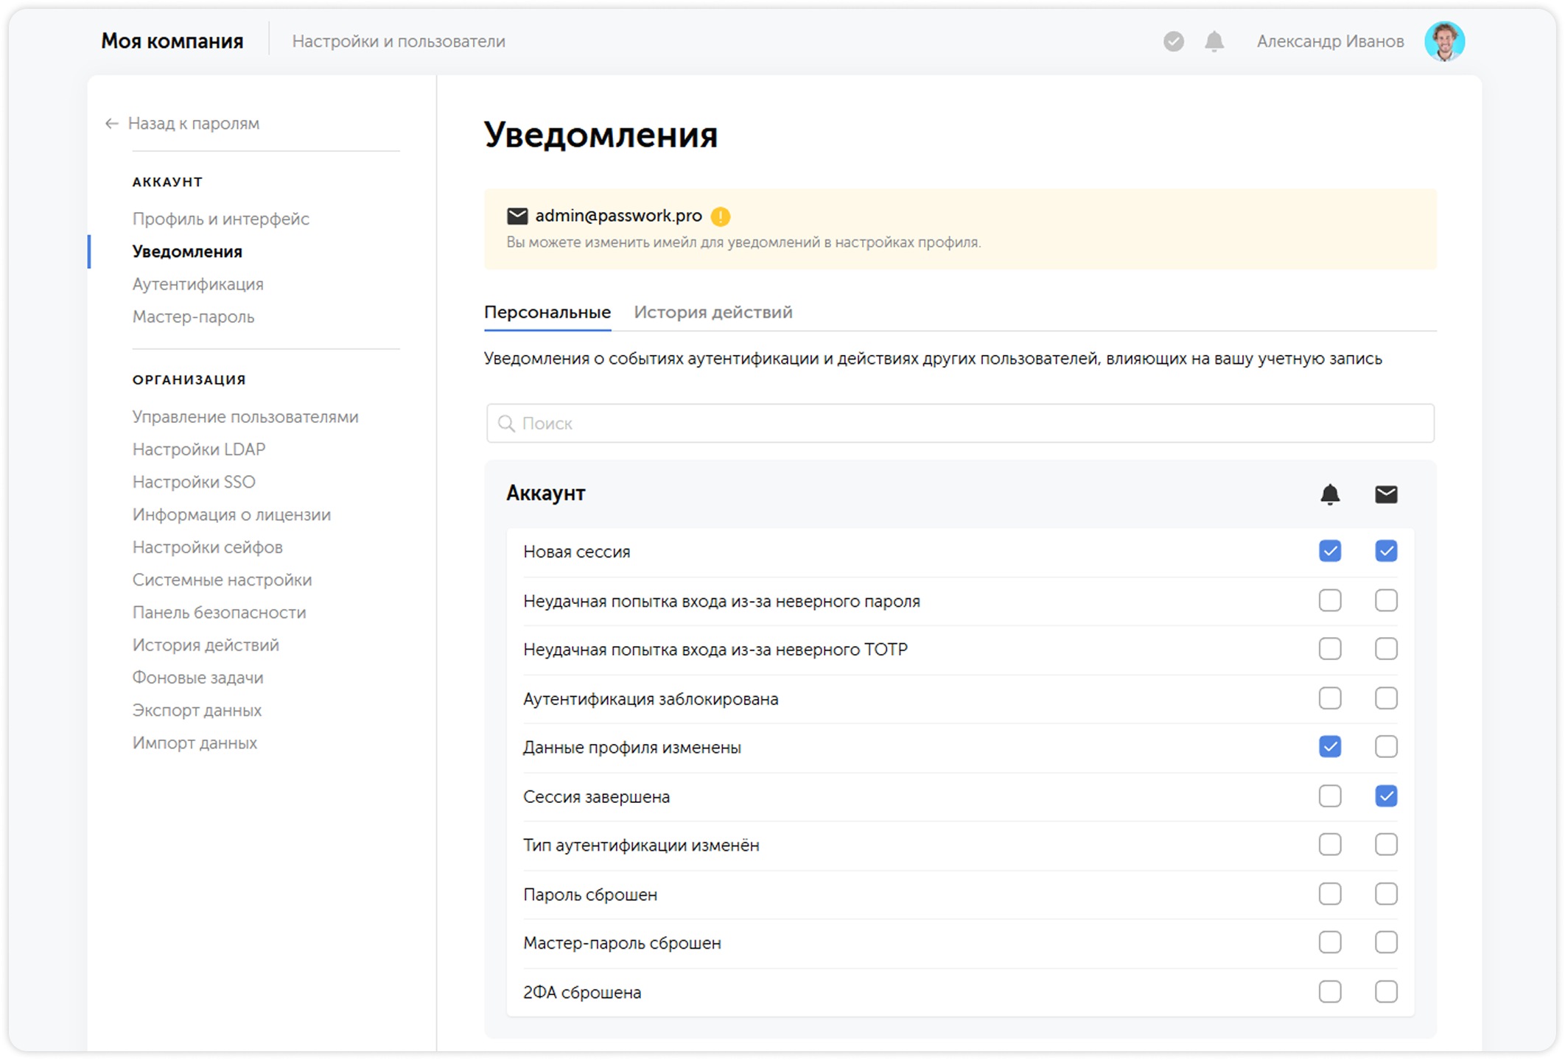
Task: Enable bell notification for 2ФА сброшена
Action: tap(1329, 991)
